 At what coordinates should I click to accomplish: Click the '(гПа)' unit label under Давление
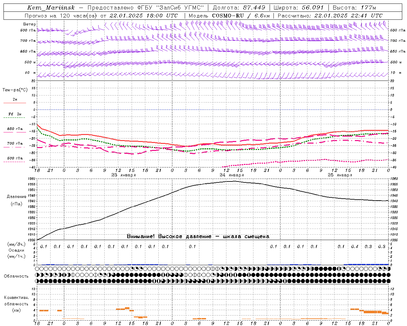tap(17, 204)
